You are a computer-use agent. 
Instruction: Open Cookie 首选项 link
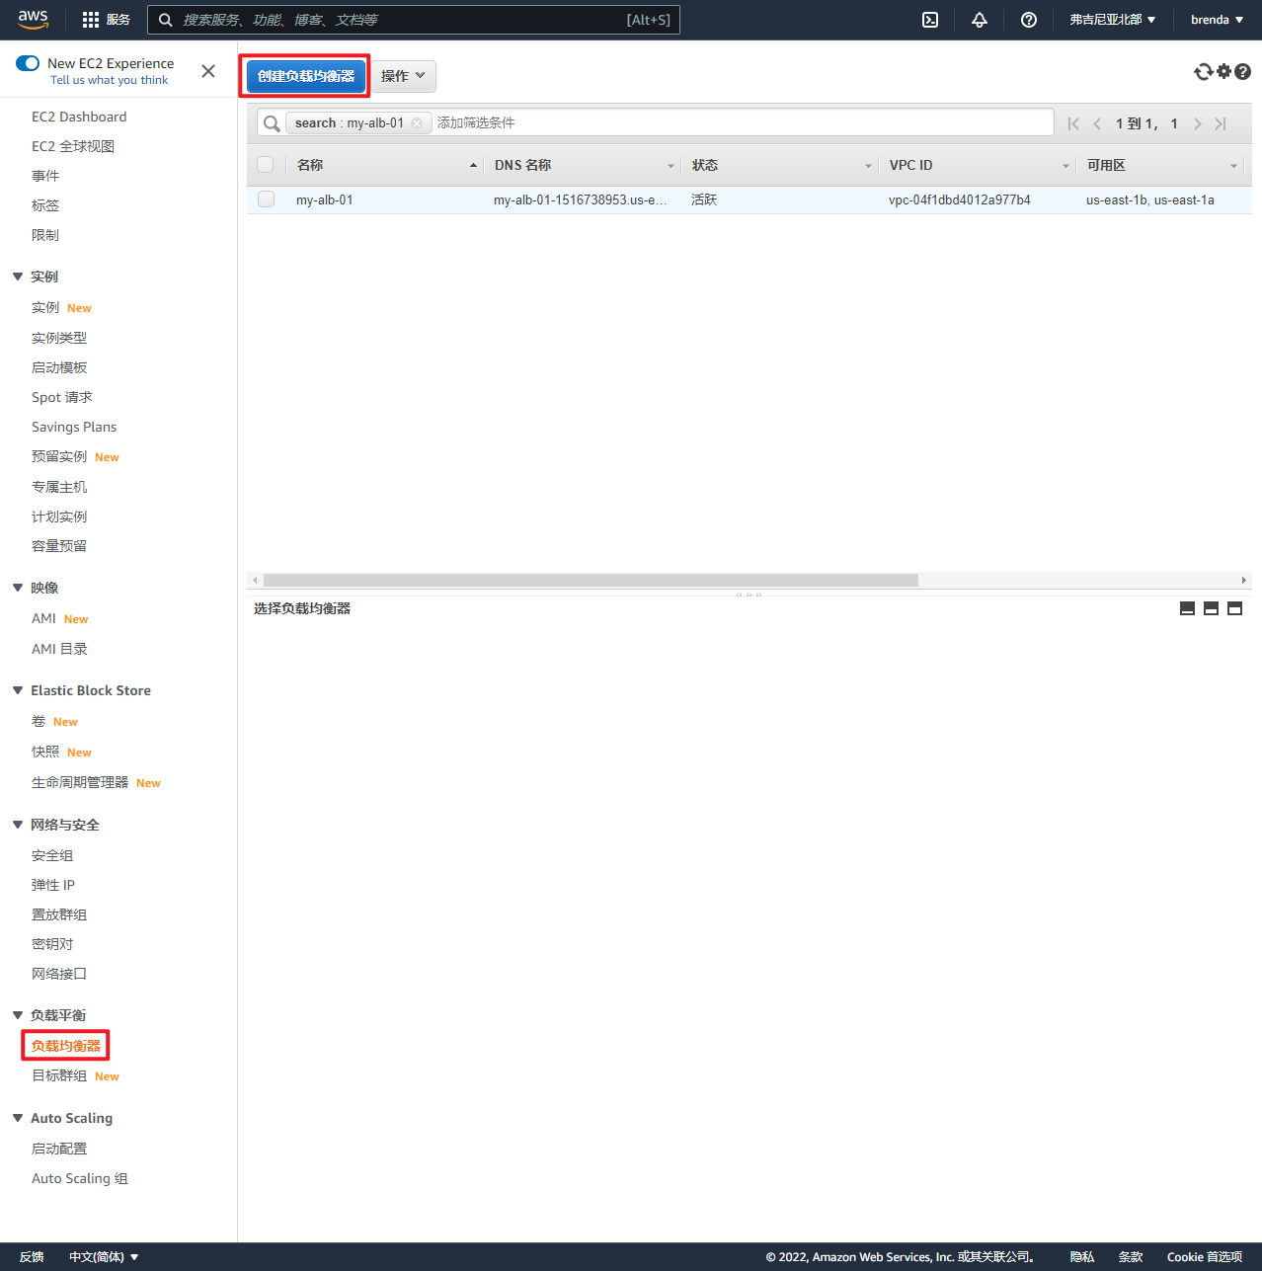coord(1205,1257)
